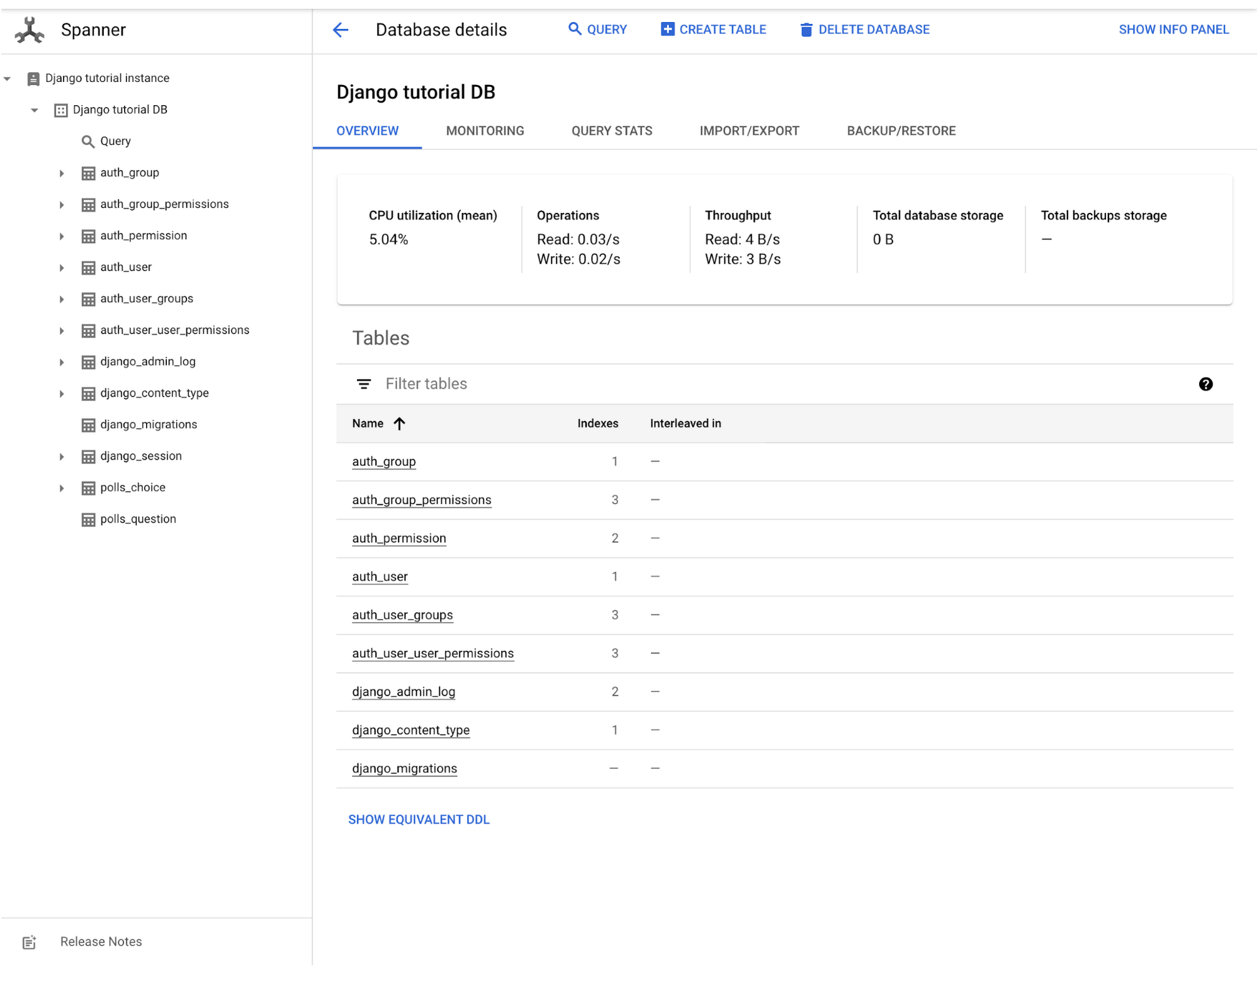The width and height of the screenshot is (1259, 1008).
Task: Click the Release Notes icon
Action: (30, 942)
